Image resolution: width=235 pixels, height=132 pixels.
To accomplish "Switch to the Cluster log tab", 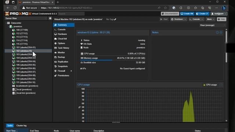I will click(x=21, y=125).
